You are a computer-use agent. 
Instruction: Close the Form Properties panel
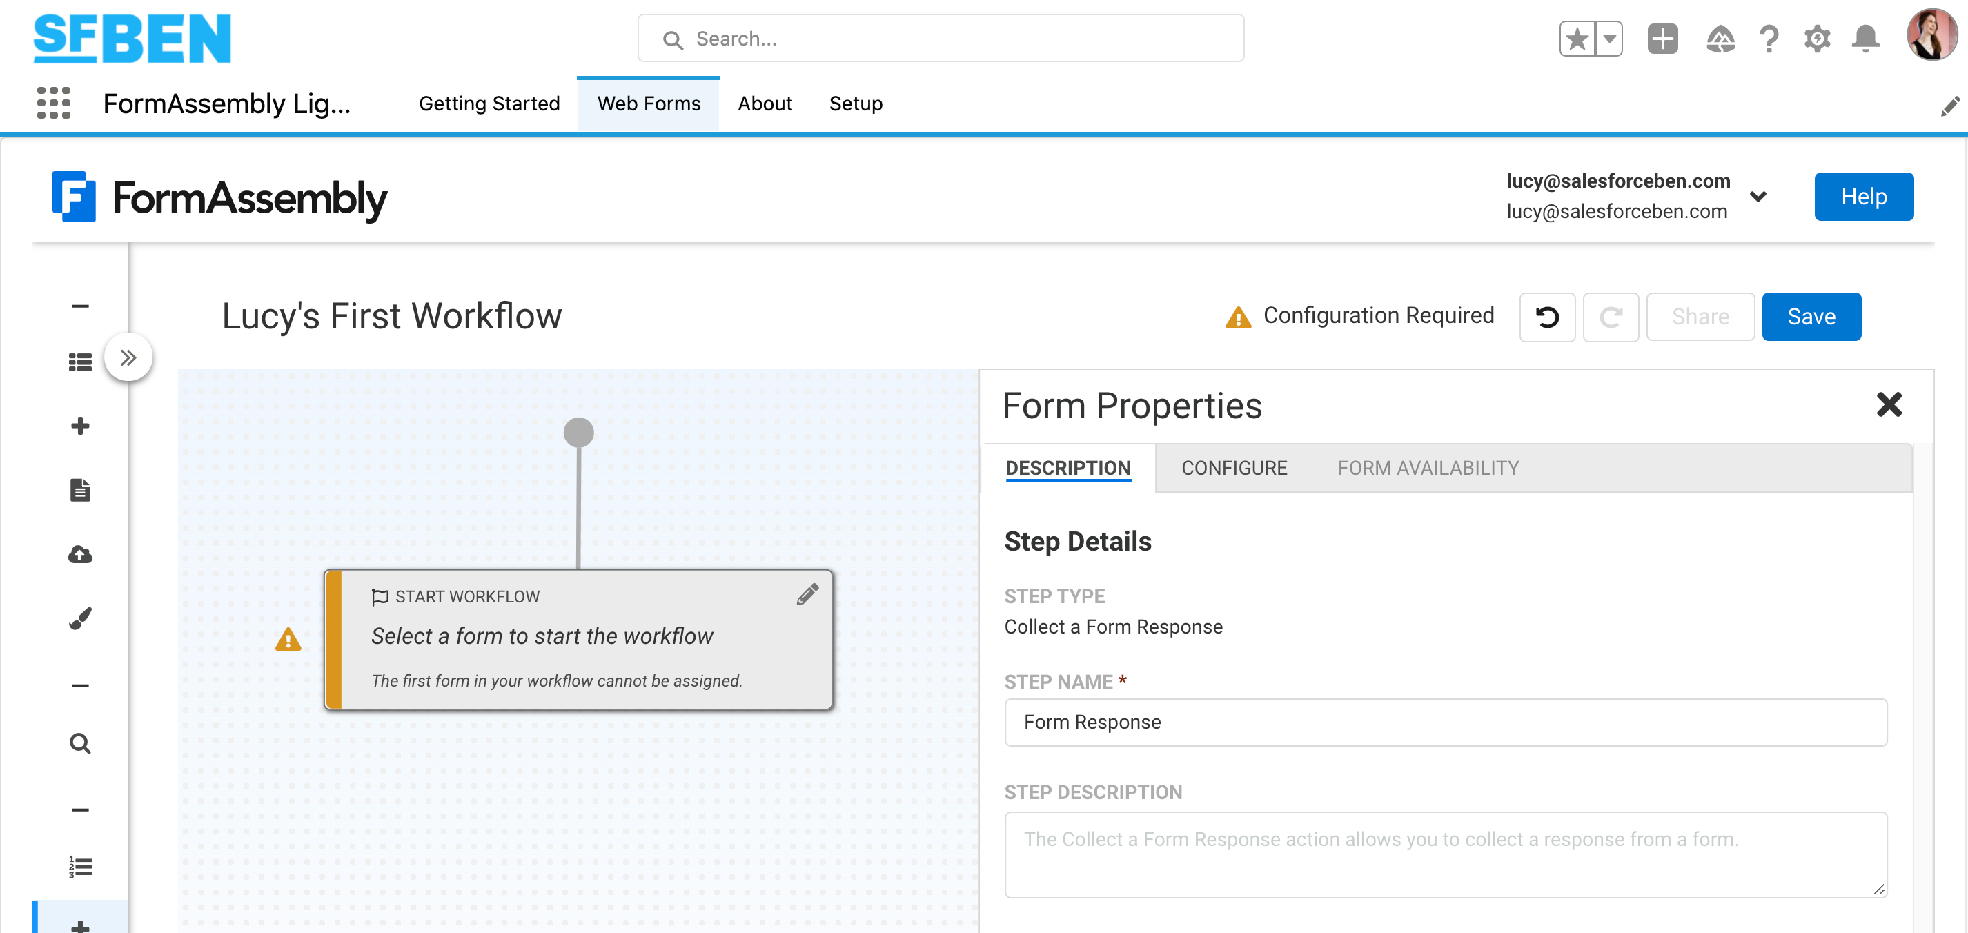pyautogui.click(x=1889, y=404)
